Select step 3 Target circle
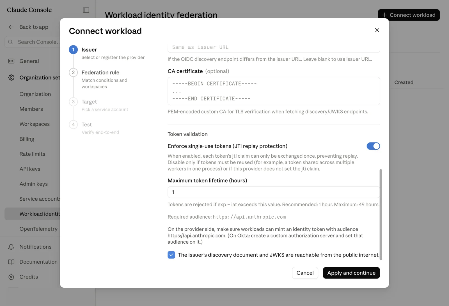The width and height of the screenshot is (449, 306). (73, 102)
